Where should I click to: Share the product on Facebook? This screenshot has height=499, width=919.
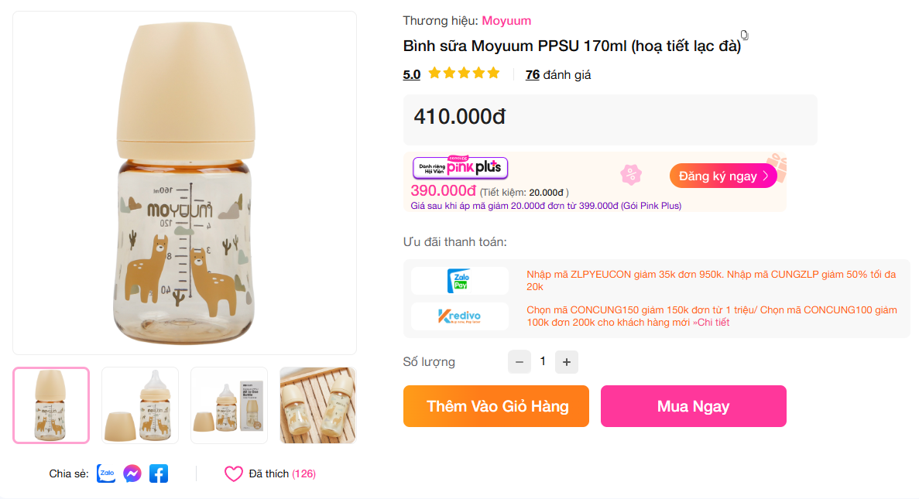[159, 473]
